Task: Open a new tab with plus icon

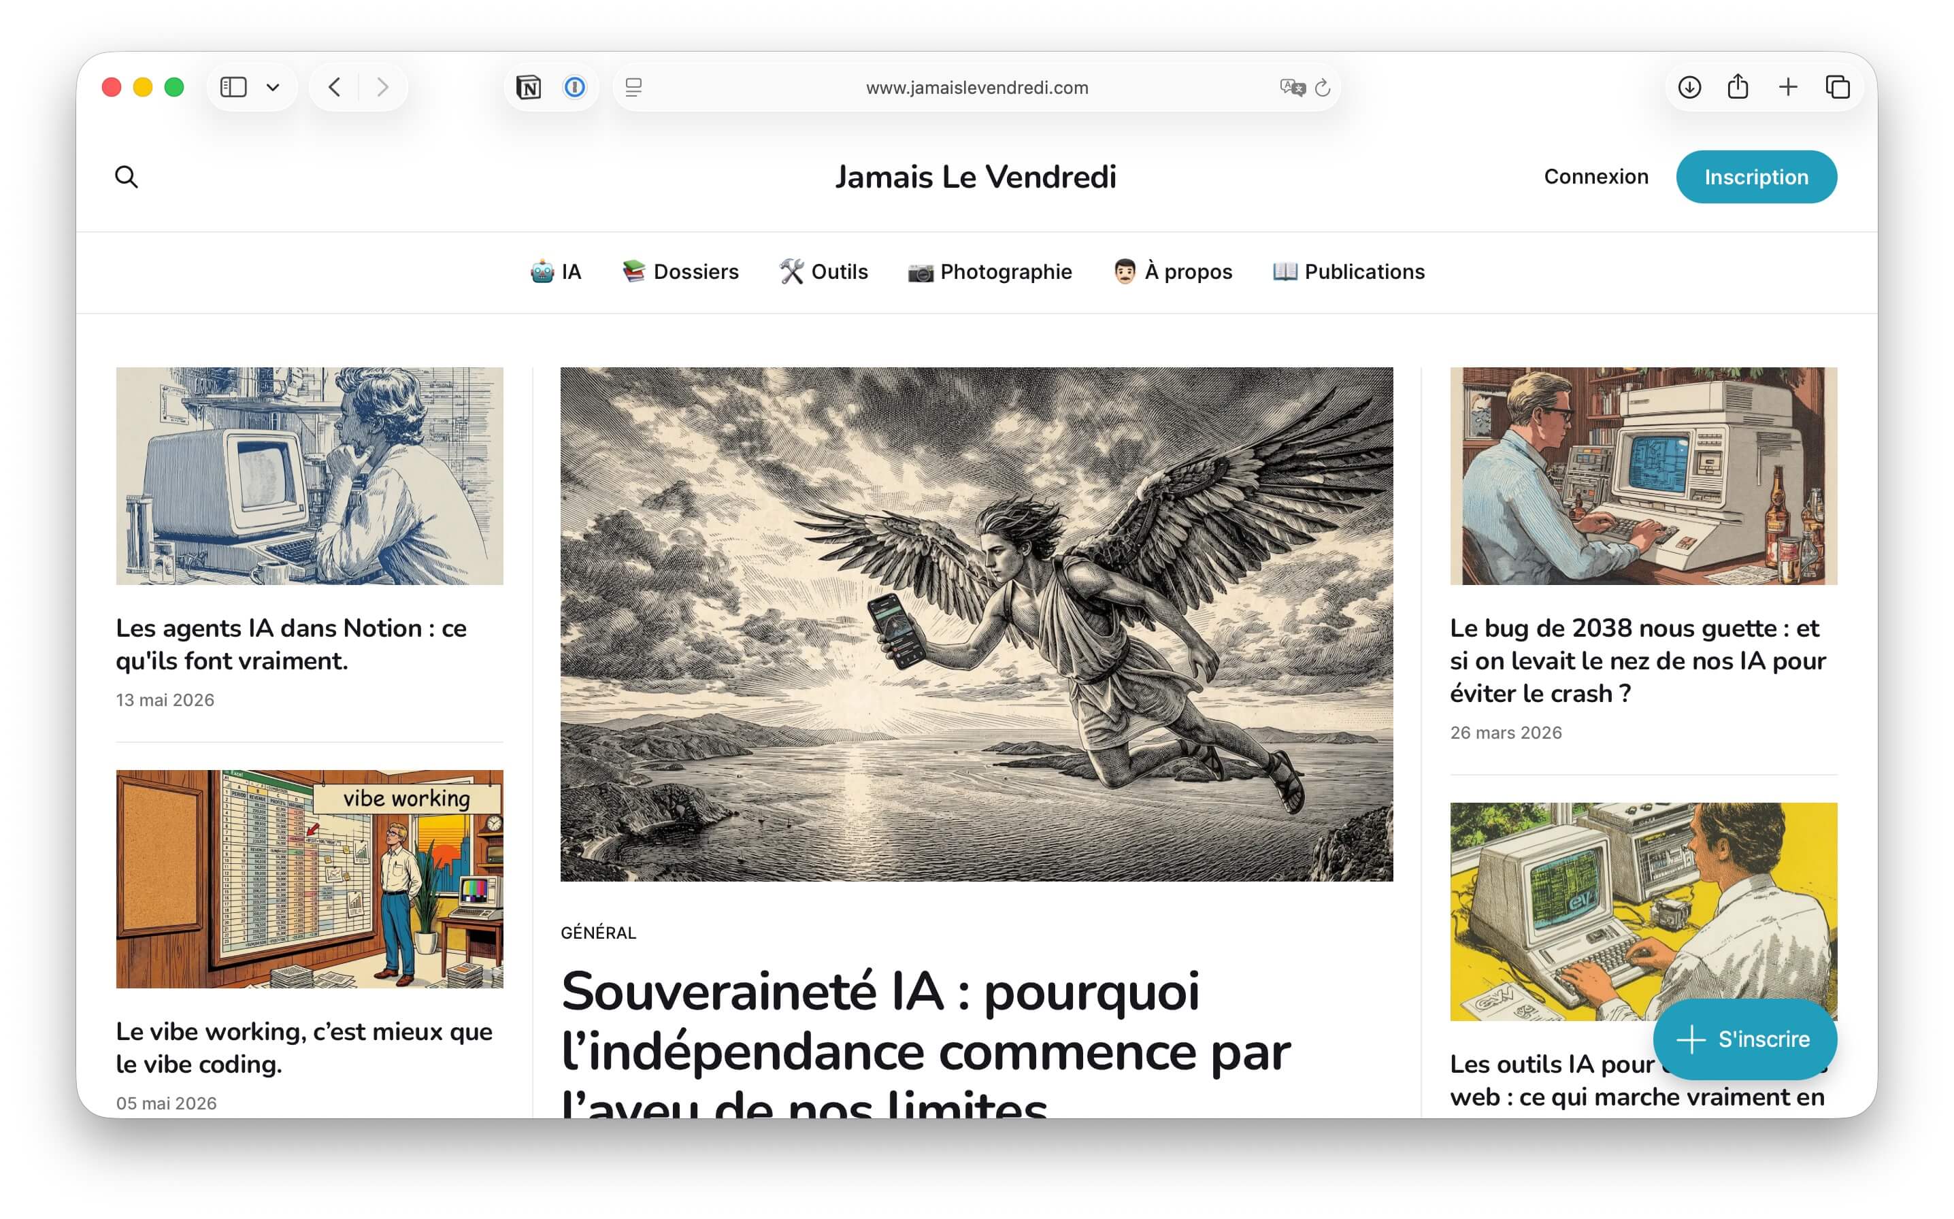Action: coord(1788,87)
